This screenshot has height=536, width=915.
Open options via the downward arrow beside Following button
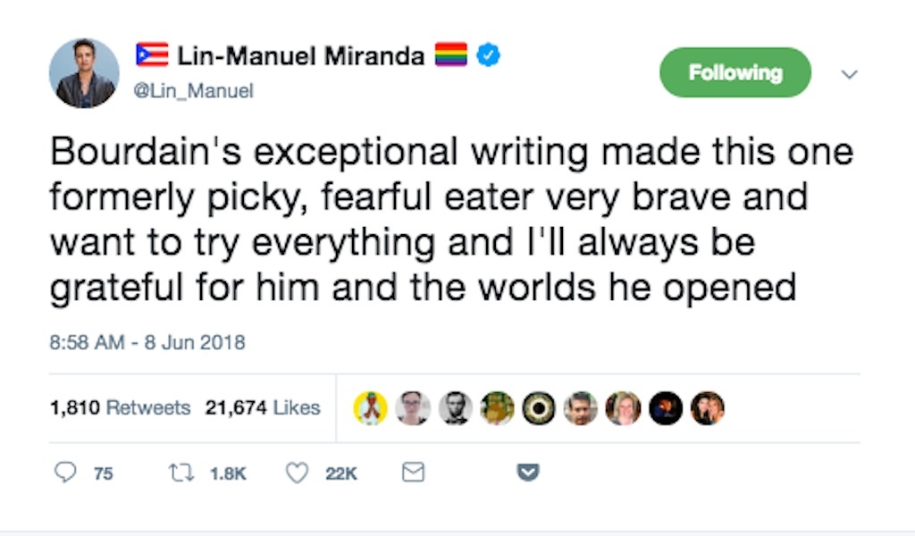849,75
